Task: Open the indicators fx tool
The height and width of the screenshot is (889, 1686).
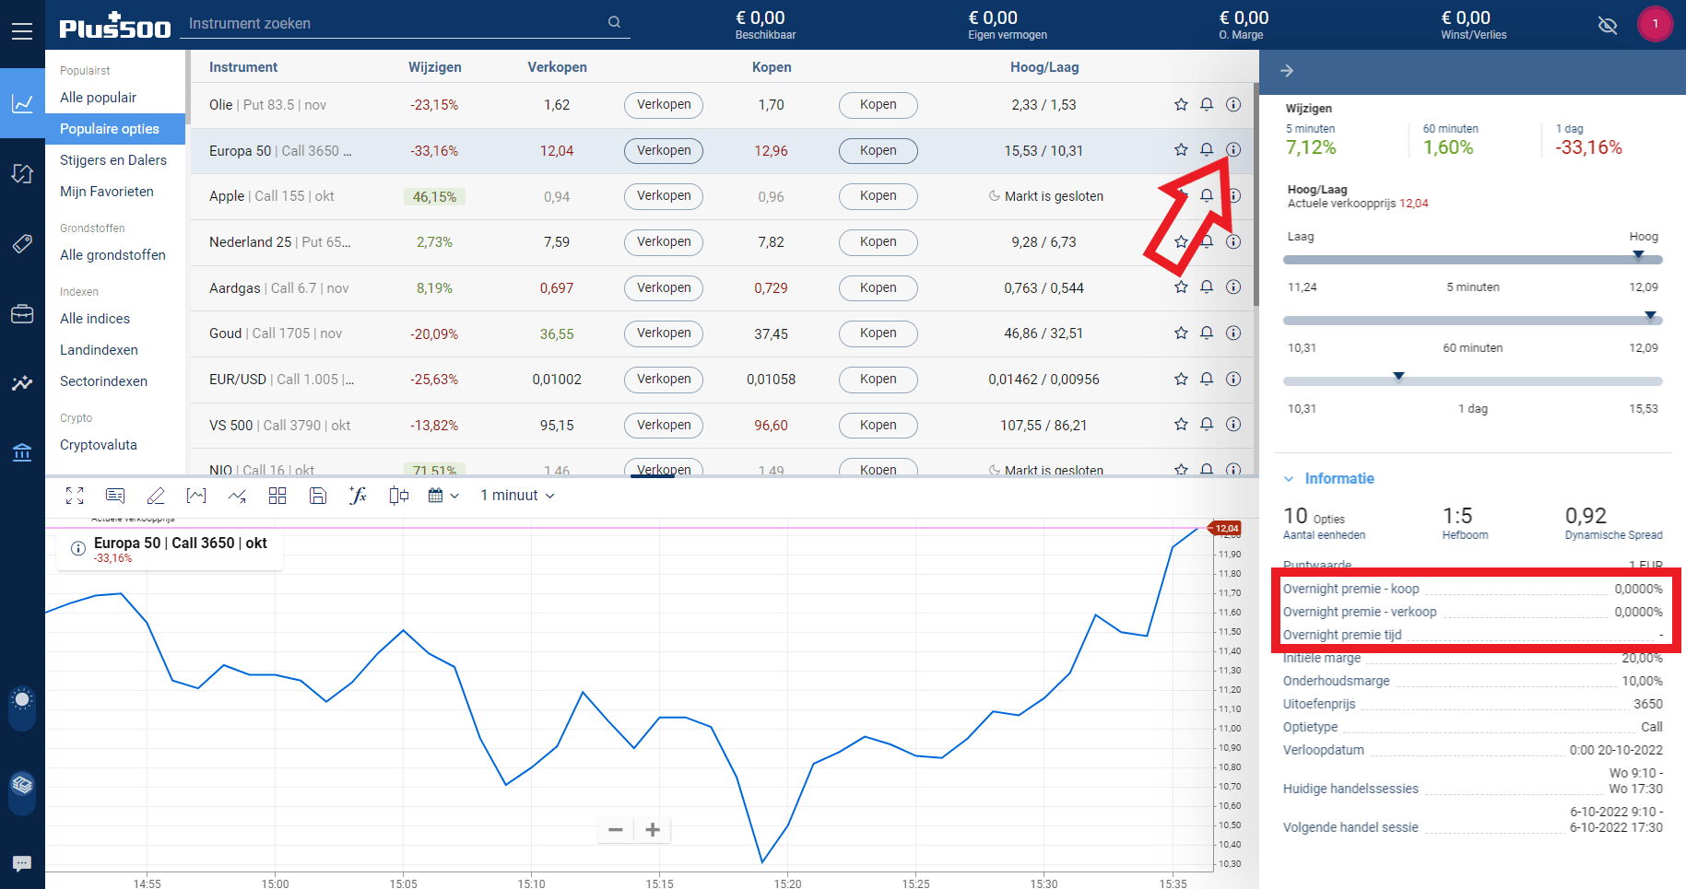Action: [x=358, y=496]
